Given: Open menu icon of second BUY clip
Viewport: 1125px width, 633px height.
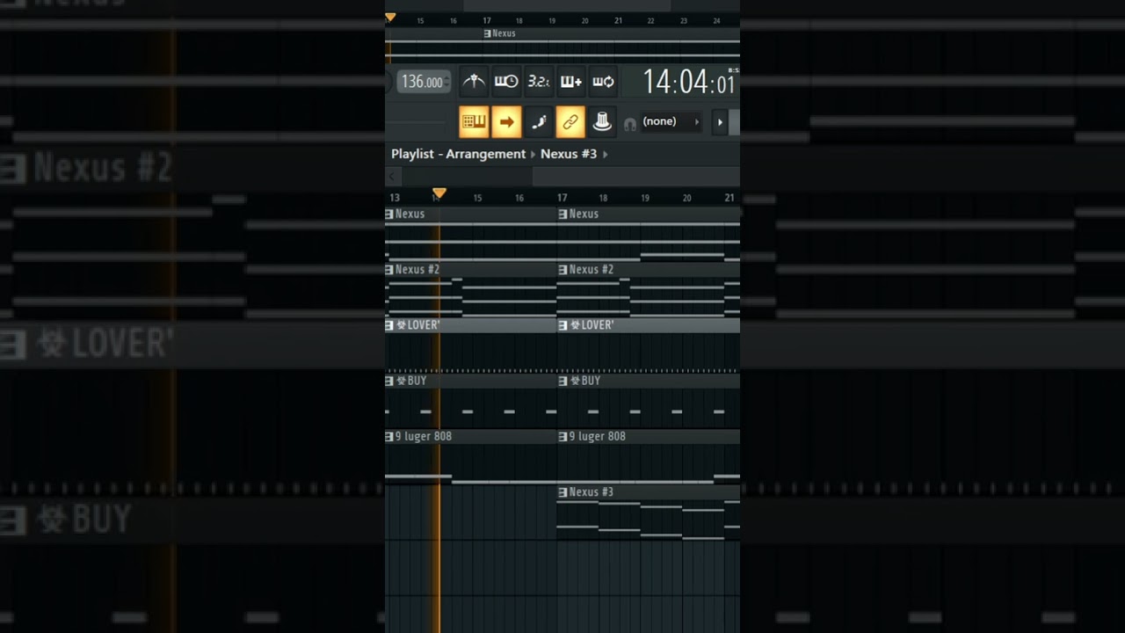Looking at the screenshot, I should (x=563, y=381).
